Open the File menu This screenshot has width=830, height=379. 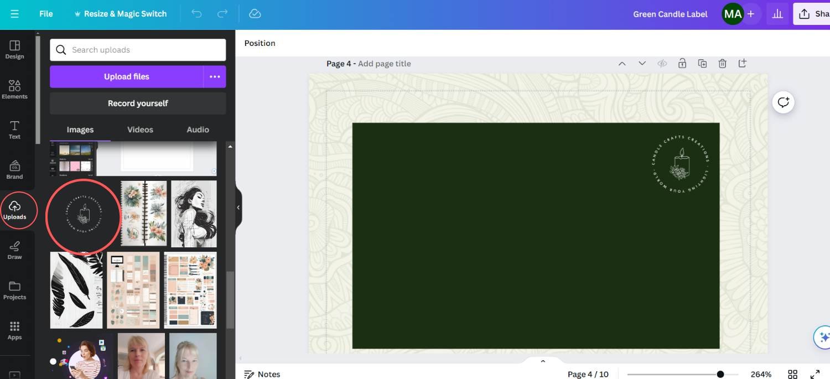[x=46, y=14]
